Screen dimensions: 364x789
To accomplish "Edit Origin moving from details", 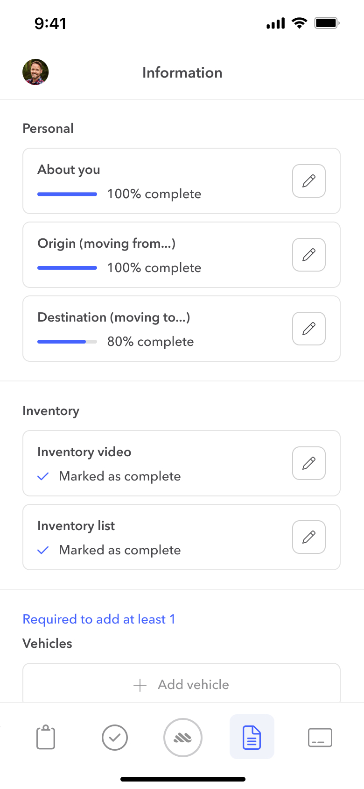I will 308,255.
